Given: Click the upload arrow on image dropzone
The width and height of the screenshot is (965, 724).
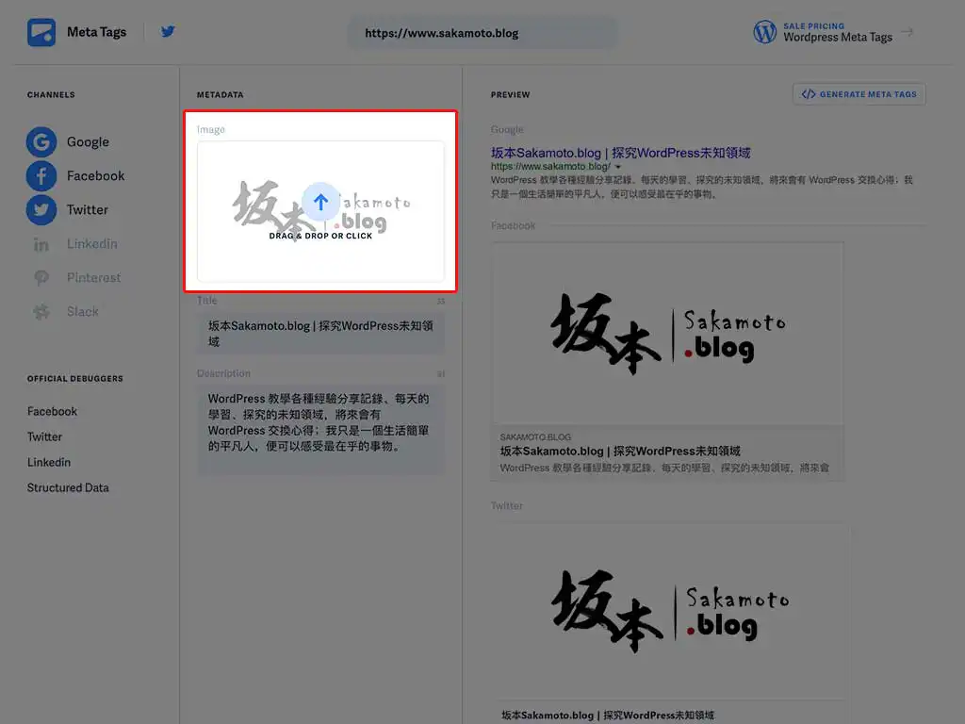Looking at the screenshot, I should (320, 202).
